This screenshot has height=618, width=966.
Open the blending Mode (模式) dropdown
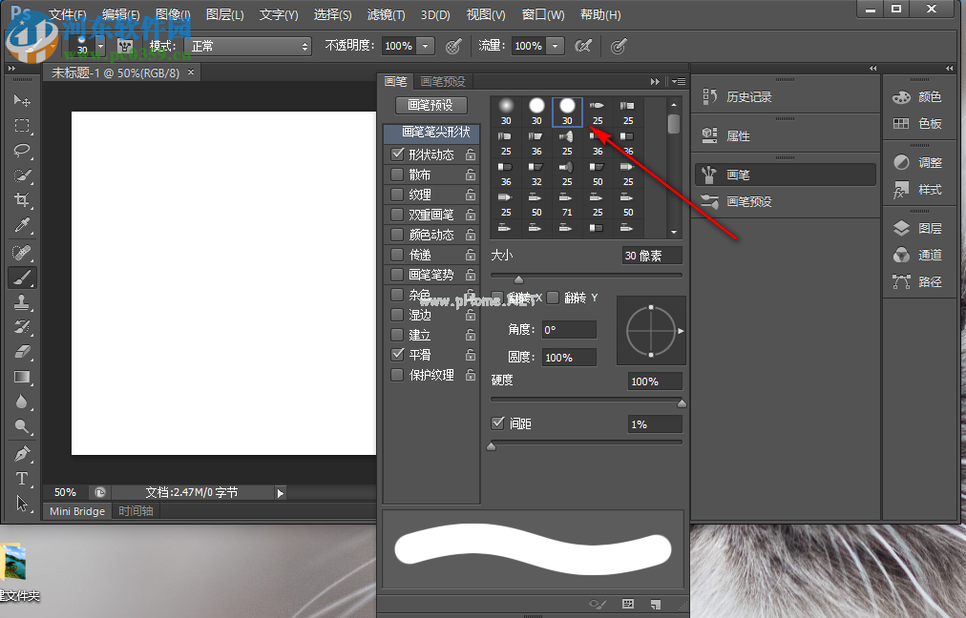[250, 46]
